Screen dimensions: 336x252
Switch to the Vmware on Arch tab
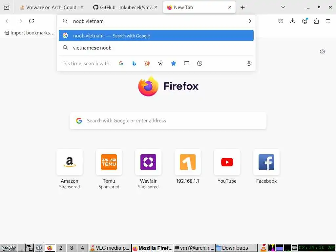click(51, 7)
